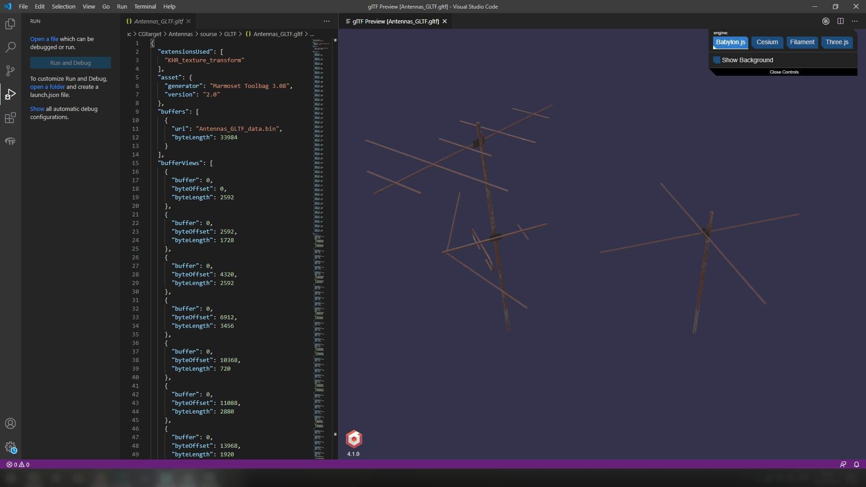Click the RUN sidebar title

point(35,21)
